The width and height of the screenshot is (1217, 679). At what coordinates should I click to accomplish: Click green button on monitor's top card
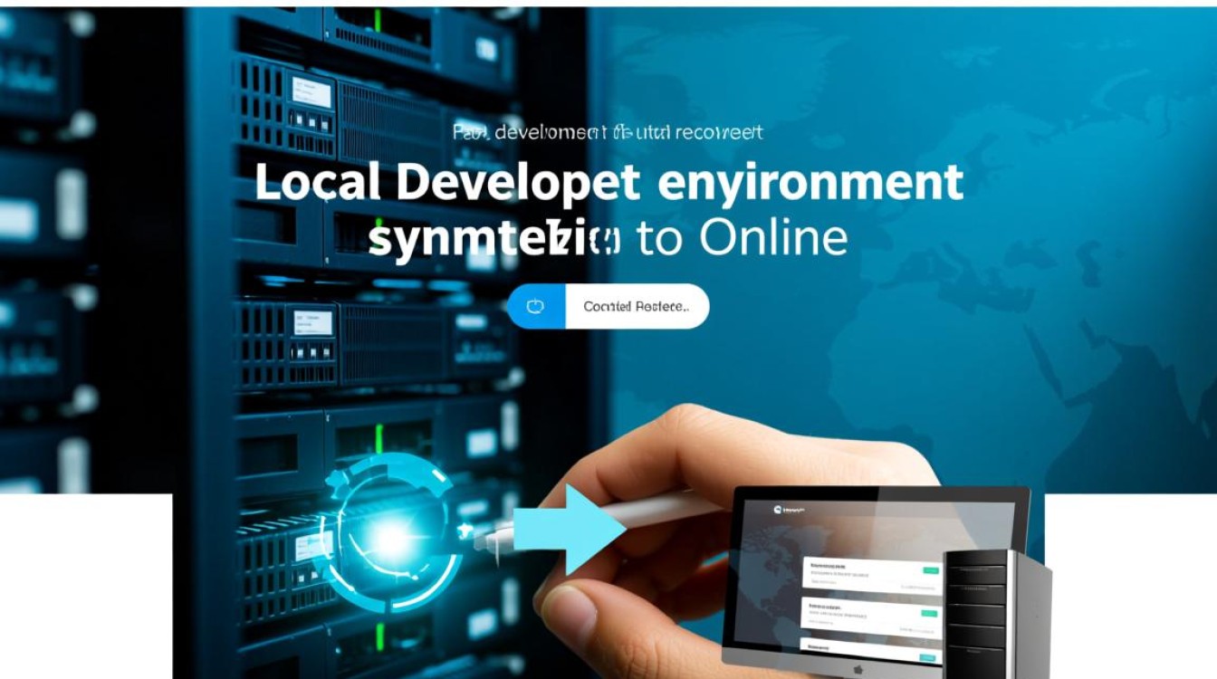931,570
